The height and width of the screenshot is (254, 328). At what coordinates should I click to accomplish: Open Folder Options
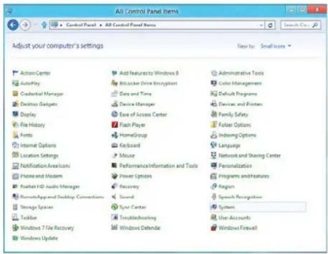point(235,125)
